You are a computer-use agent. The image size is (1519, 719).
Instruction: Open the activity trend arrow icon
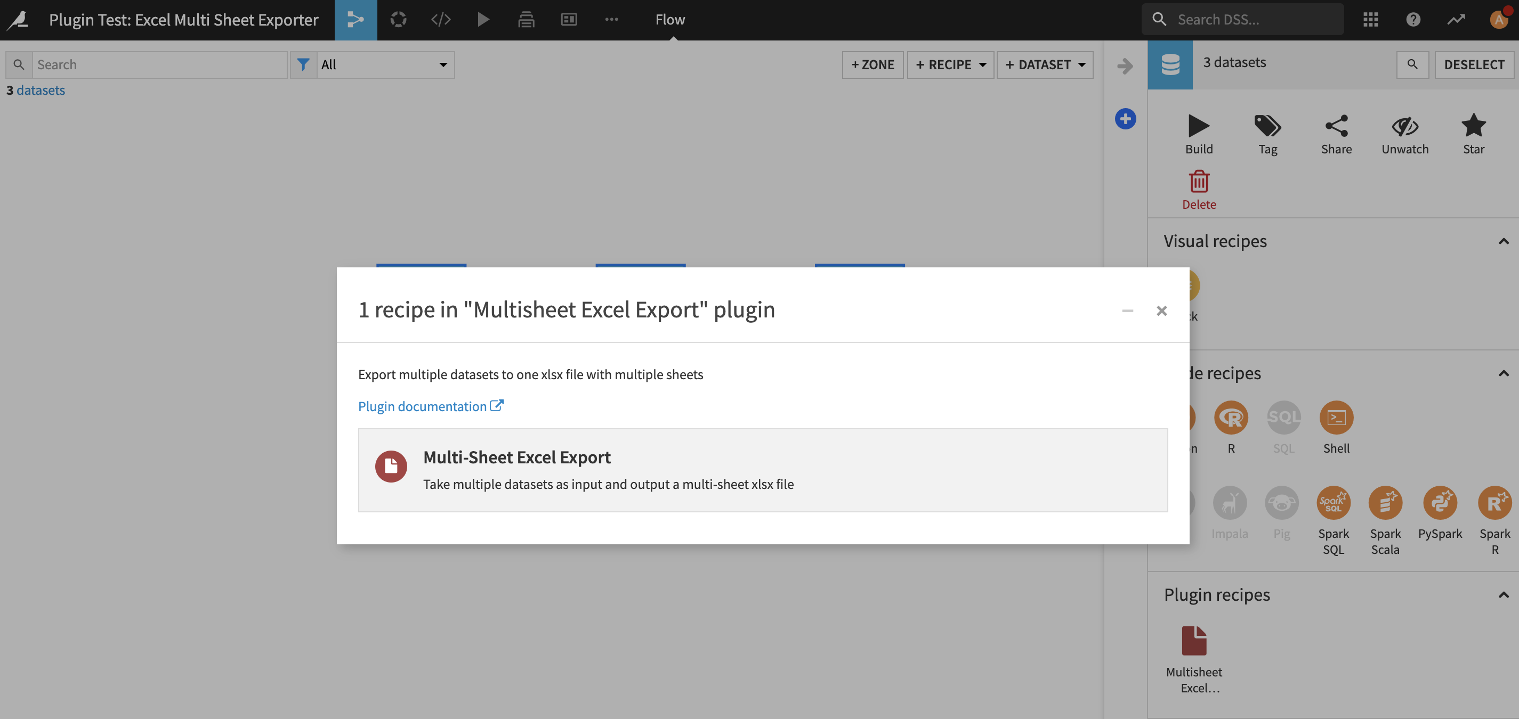tap(1456, 20)
